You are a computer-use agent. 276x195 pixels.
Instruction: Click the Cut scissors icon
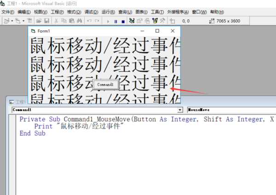[56, 21]
